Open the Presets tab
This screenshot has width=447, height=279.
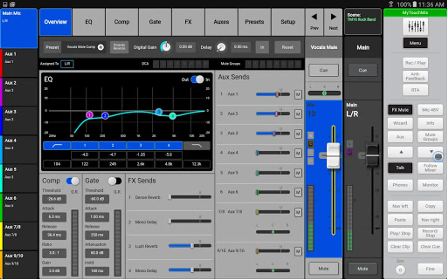pos(254,22)
